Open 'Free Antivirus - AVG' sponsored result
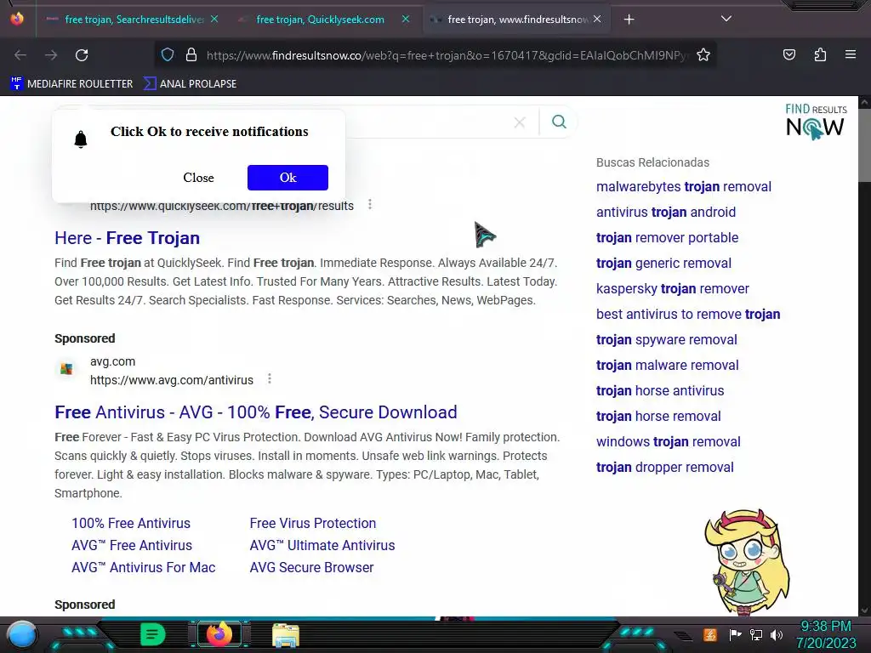The height and width of the screenshot is (653, 871). [256, 412]
